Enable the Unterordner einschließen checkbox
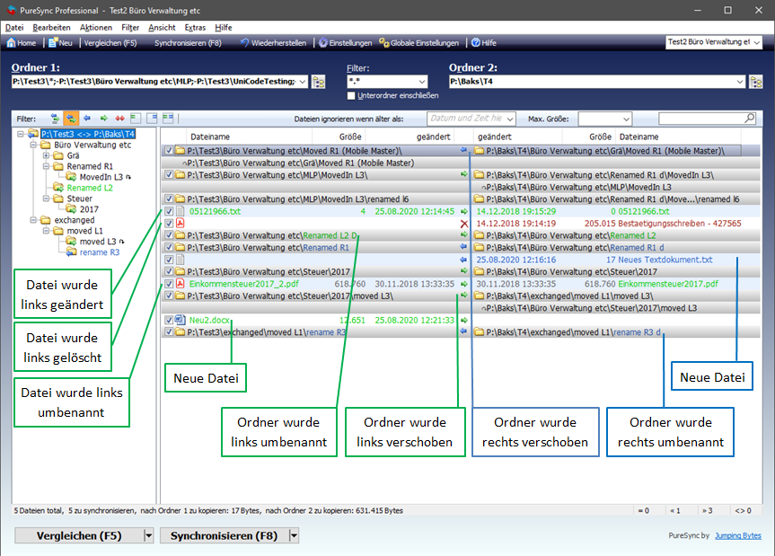Screen dimensions: 775x556 pos(352,95)
